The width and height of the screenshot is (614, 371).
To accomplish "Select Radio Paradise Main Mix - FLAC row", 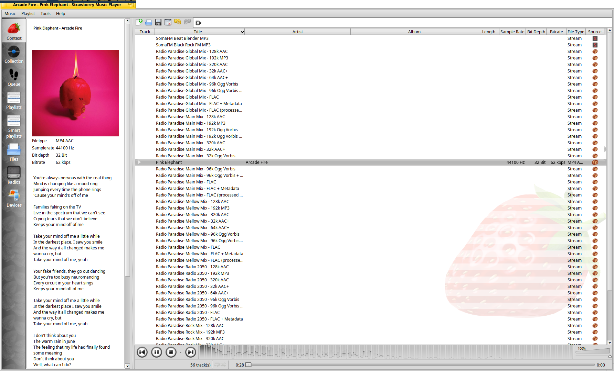I will coord(186,182).
